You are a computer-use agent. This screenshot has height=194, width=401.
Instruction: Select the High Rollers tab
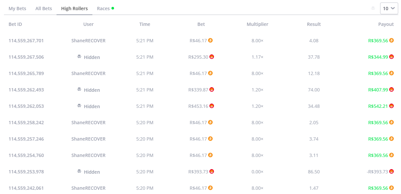(74, 9)
